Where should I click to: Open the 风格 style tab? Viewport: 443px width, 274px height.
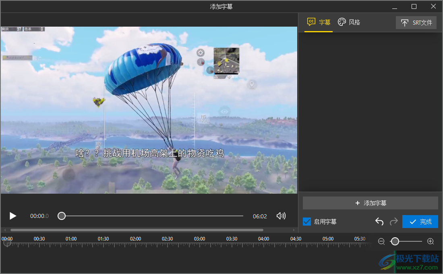click(x=349, y=22)
